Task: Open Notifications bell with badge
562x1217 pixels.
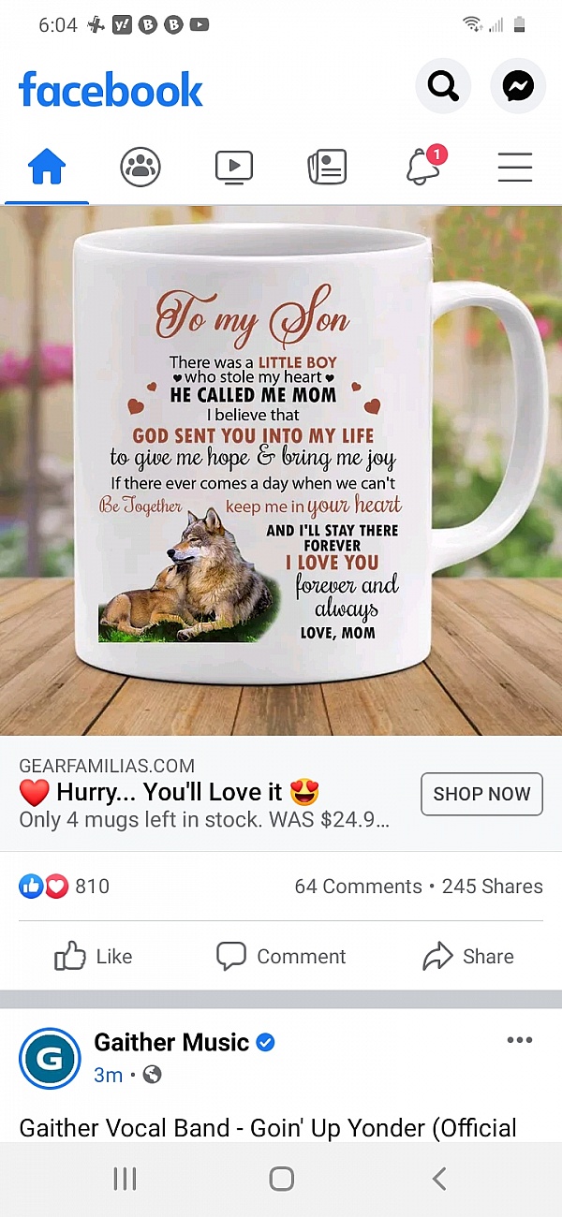Action: 424,166
